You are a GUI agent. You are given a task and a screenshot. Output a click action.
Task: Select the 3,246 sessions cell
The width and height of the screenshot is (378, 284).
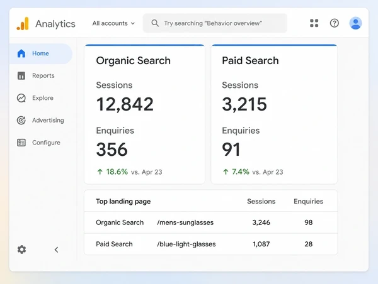261,222
